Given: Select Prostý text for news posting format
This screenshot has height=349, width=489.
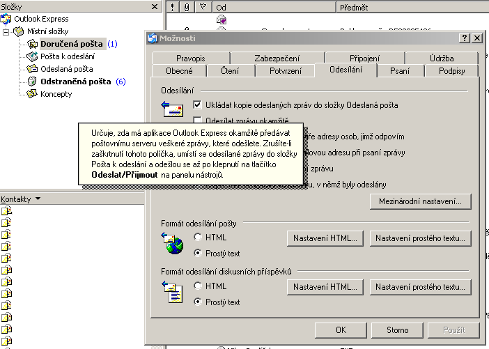Looking at the screenshot, I should pos(198,302).
